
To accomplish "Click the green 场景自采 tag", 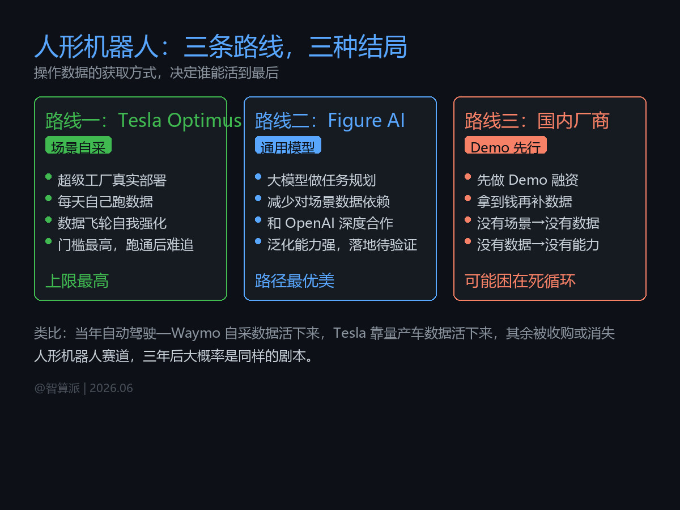I will tap(78, 144).
